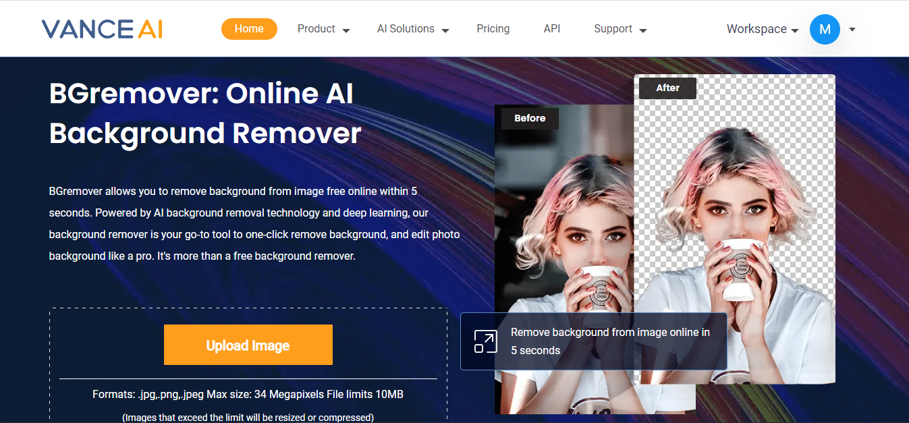The height and width of the screenshot is (423, 909).
Task: Click the Before sample photo
Action: [x=563, y=259]
